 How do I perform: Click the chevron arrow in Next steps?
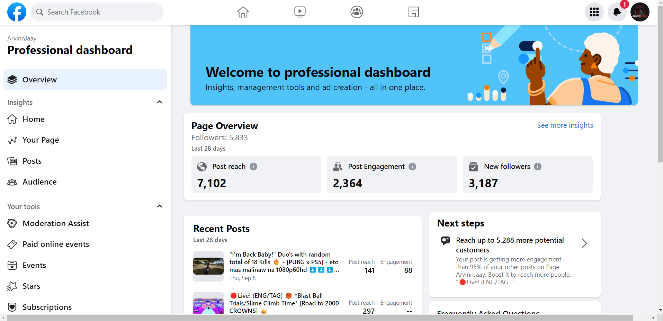[x=584, y=243]
